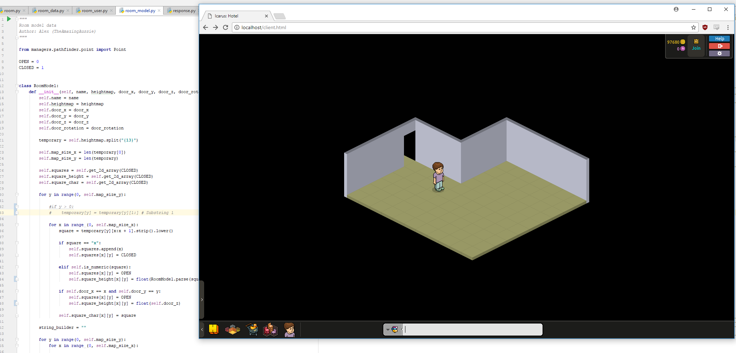Collapse the elif is_numeric fold marker
This screenshot has width=736, height=353.
tap(17, 267)
